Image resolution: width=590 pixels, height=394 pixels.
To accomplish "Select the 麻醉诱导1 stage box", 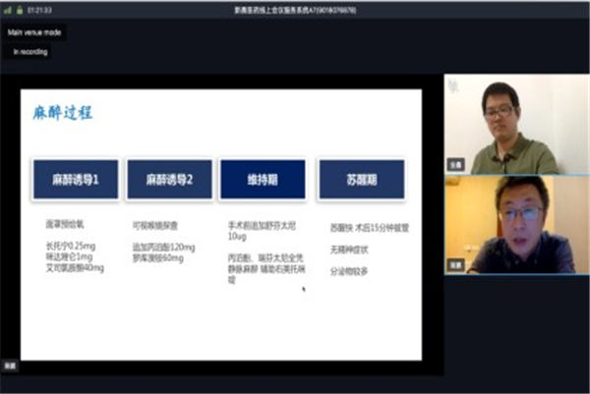I will coord(75,180).
